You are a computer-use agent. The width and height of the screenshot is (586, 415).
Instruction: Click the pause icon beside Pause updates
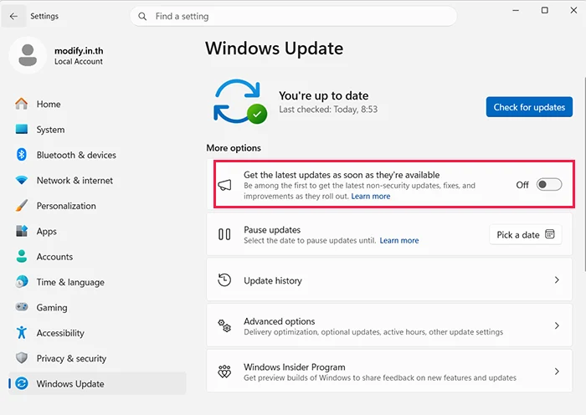224,234
